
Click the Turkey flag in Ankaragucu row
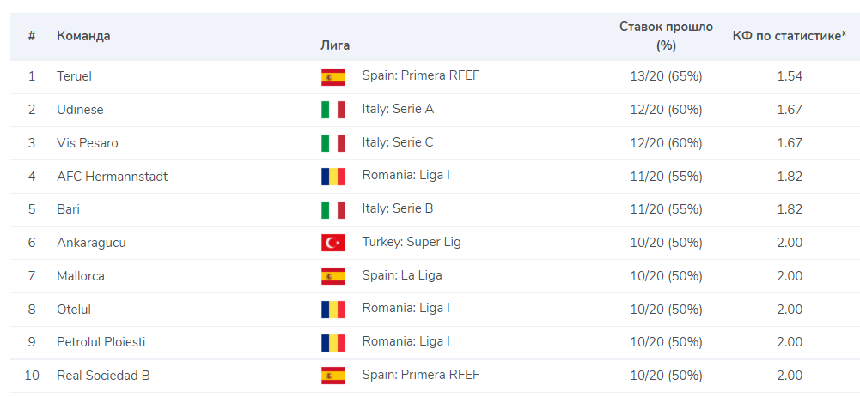pyautogui.click(x=333, y=243)
